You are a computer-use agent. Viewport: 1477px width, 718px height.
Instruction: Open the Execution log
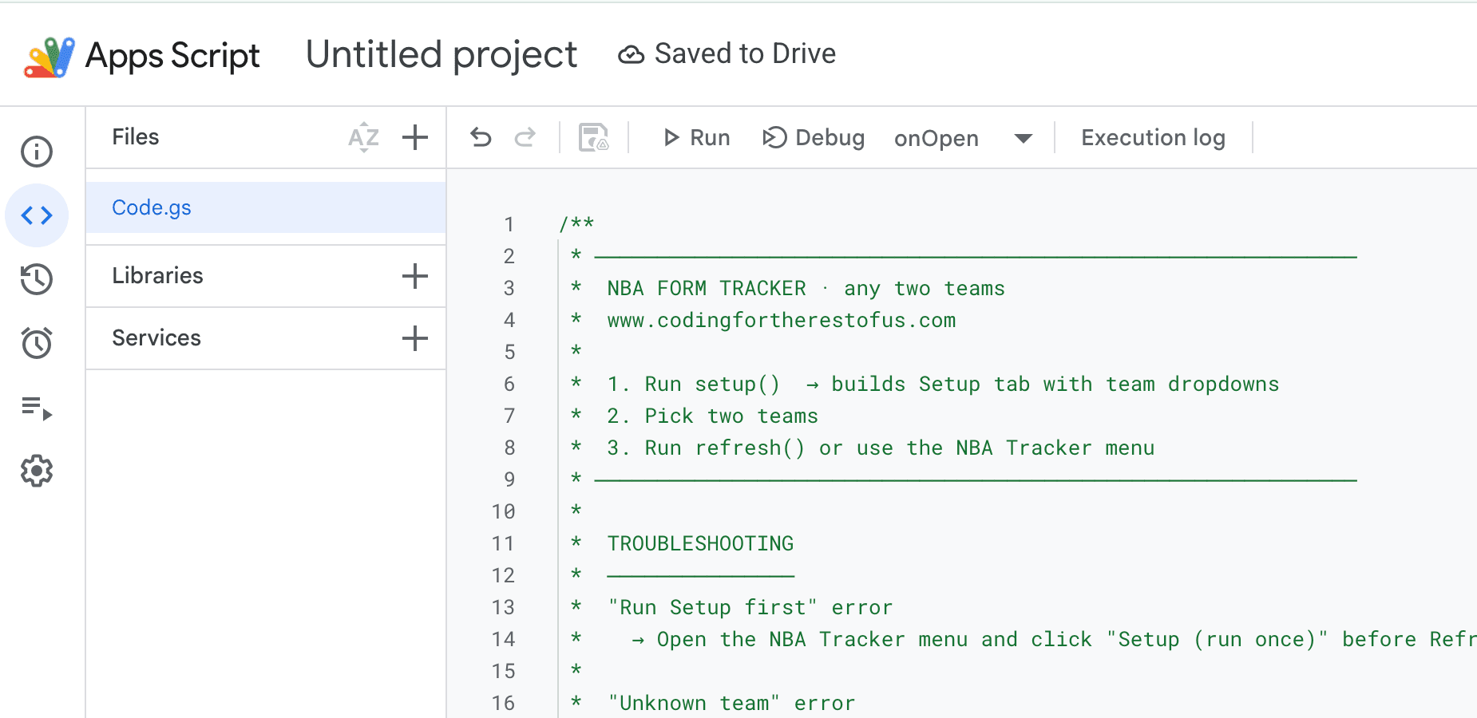(x=1153, y=138)
